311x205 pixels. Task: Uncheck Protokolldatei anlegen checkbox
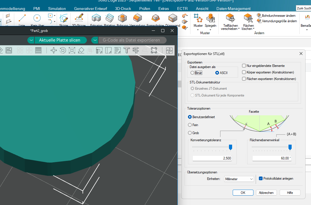(x=261, y=179)
